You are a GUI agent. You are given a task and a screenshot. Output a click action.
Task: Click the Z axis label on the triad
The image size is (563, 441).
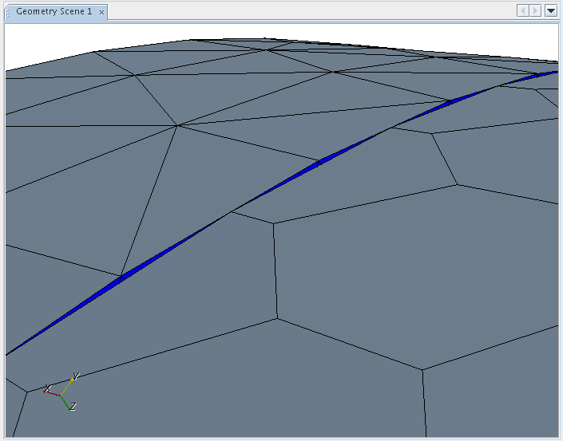pyautogui.click(x=73, y=407)
